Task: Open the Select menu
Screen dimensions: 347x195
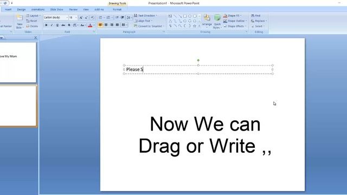Action: click(258, 26)
